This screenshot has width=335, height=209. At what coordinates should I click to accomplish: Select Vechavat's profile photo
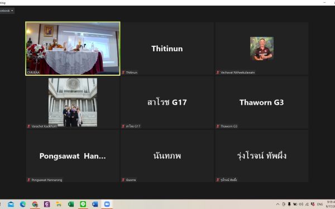pyautogui.click(x=262, y=48)
